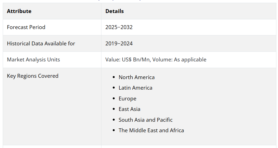278x148 pixels.
Task: Click East Asia in the regions list
Action: tap(129, 109)
